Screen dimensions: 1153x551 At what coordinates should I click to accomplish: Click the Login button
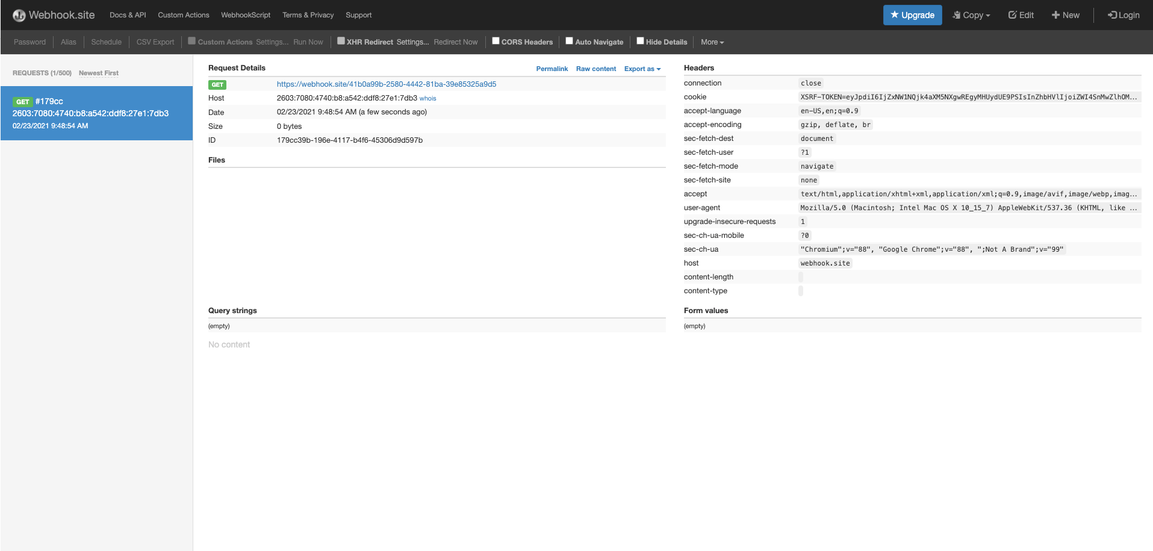1123,15
